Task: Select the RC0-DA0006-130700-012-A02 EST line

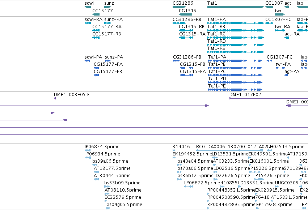Action: coord(229,150)
